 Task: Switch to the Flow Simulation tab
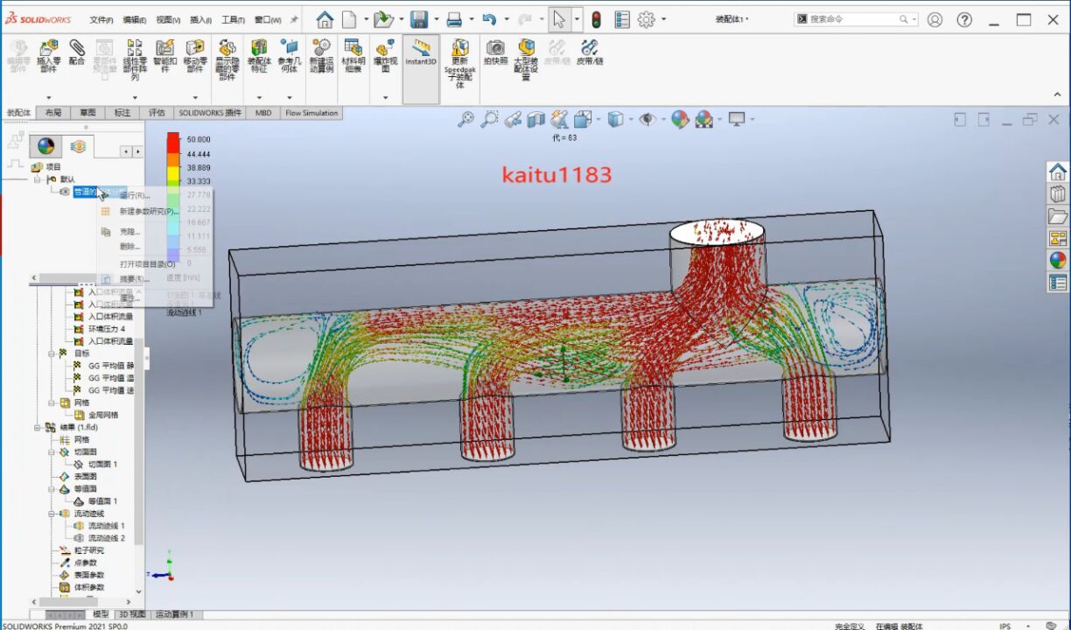click(x=310, y=113)
